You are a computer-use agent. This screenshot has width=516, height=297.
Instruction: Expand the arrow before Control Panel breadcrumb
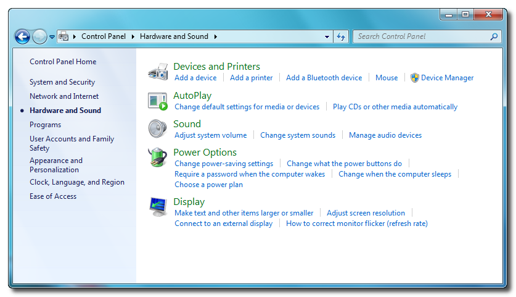(x=75, y=36)
